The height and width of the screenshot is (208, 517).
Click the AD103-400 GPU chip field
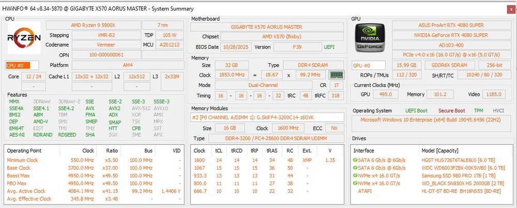tap(451, 44)
